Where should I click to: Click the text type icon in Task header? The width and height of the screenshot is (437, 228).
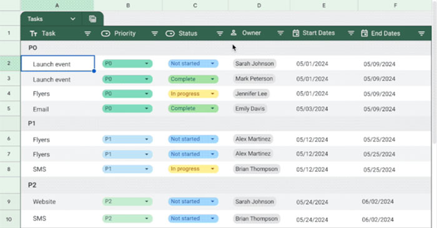[x=34, y=34]
